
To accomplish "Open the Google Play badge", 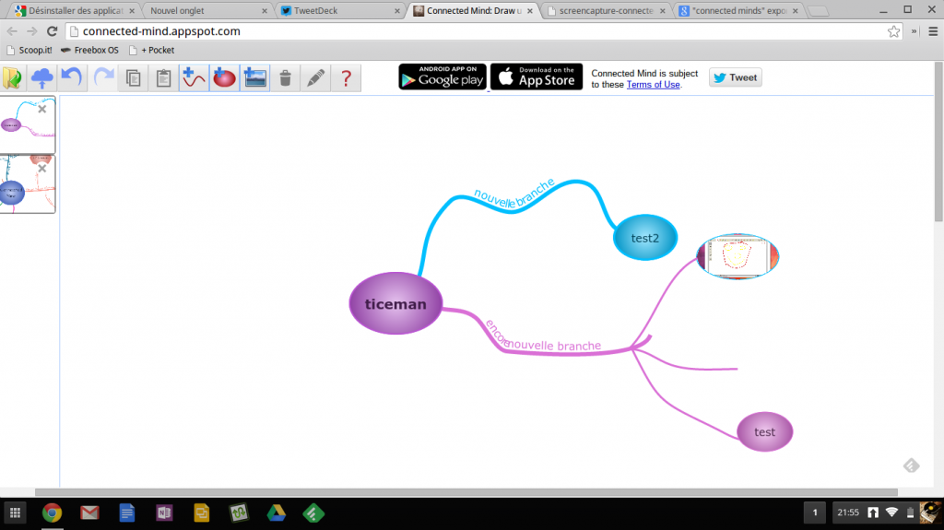I will tap(442, 77).
